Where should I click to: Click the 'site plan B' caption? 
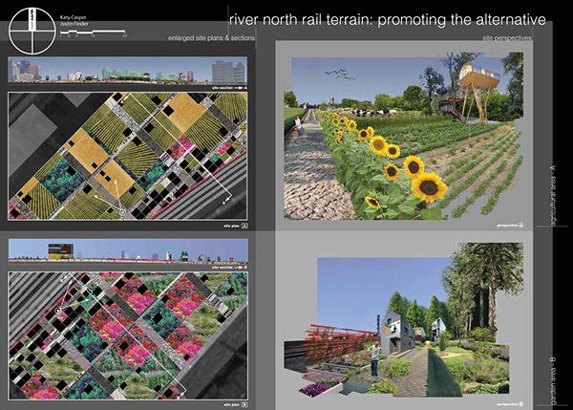coord(236,405)
